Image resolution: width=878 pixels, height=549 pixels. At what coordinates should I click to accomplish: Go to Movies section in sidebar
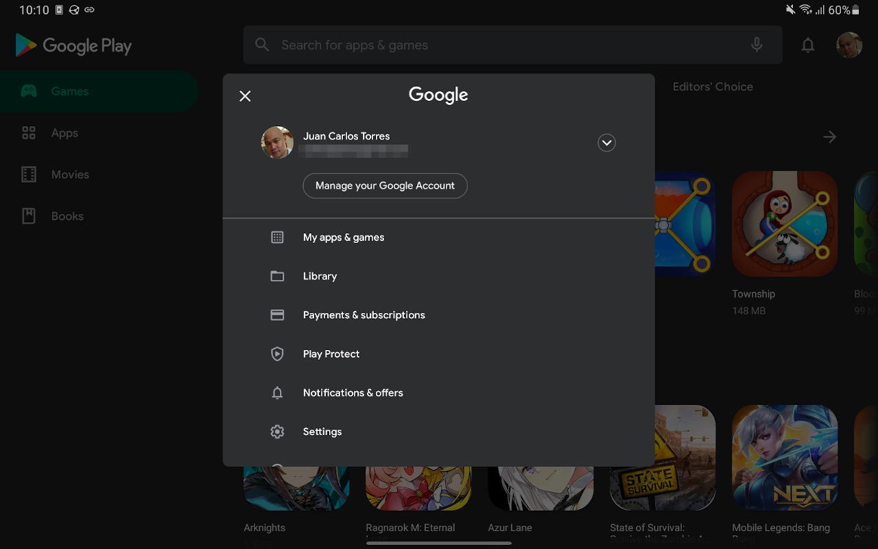(70, 175)
